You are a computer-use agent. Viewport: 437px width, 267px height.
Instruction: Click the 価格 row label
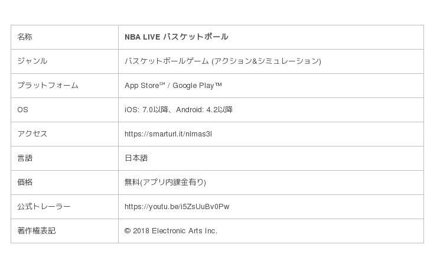click(x=25, y=183)
